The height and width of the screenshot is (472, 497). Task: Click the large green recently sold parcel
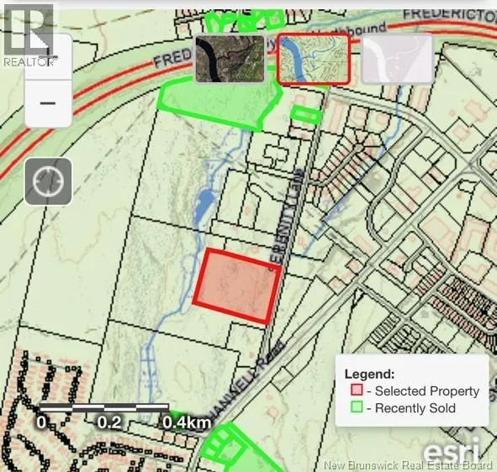(219, 102)
